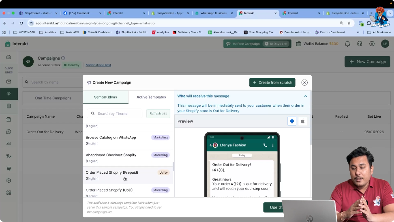Open the Chrome tab search dropdown

[390, 13]
